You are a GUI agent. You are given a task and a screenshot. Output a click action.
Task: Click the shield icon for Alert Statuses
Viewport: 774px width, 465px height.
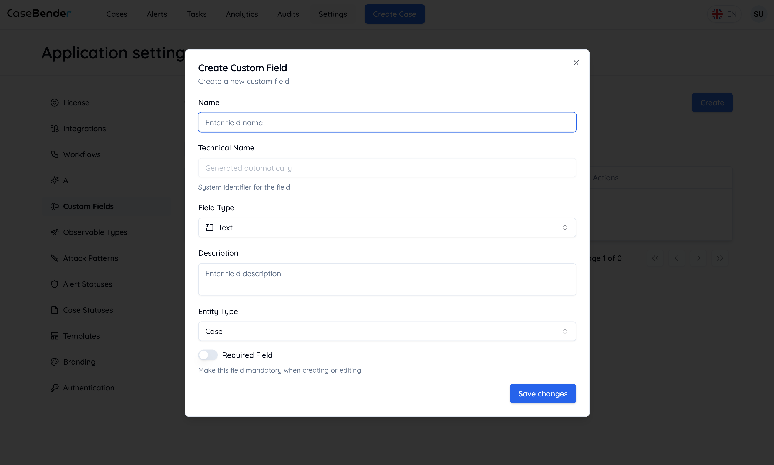(55, 284)
